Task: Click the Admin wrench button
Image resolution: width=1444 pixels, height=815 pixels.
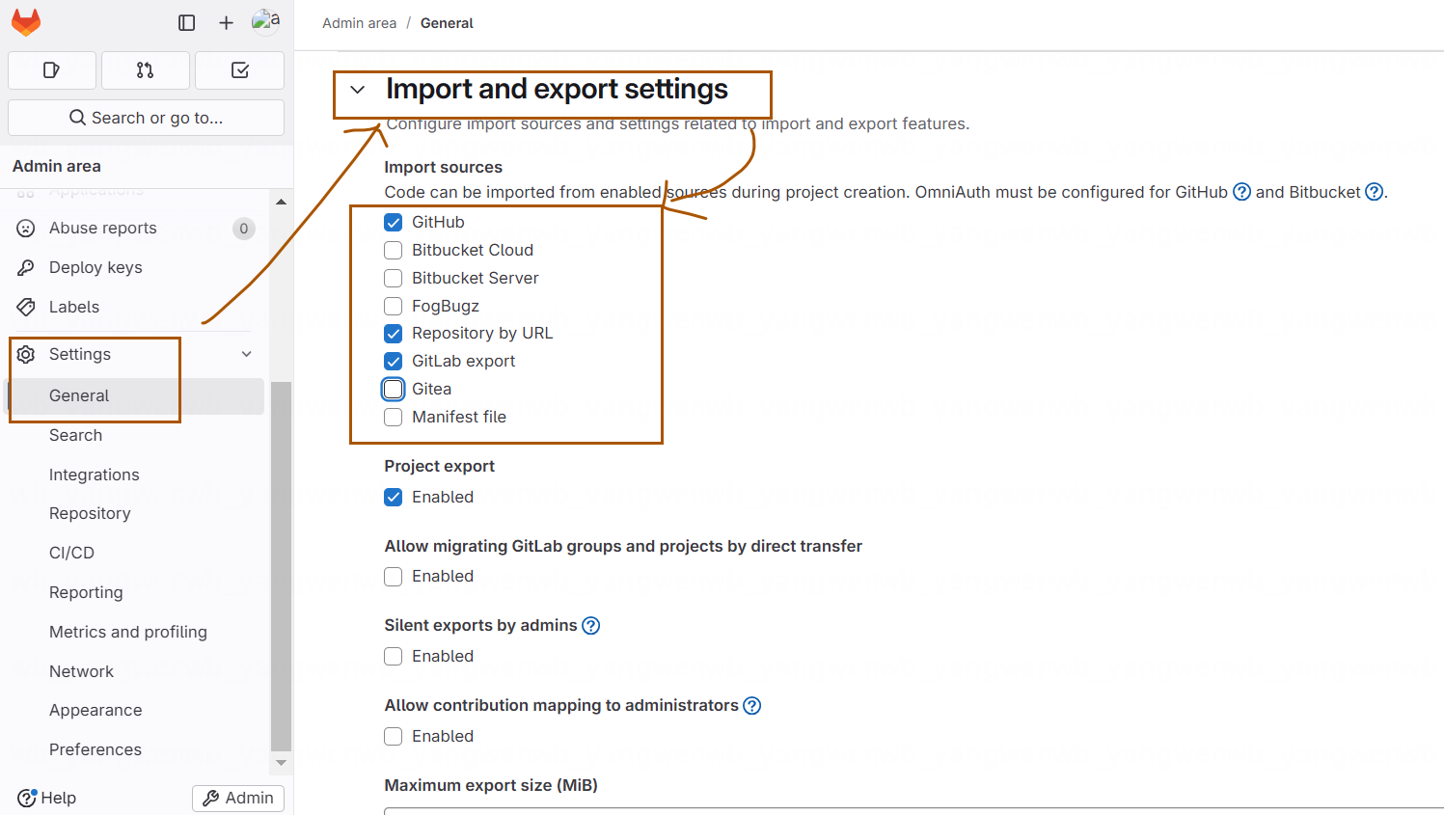Action: point(238,799)
